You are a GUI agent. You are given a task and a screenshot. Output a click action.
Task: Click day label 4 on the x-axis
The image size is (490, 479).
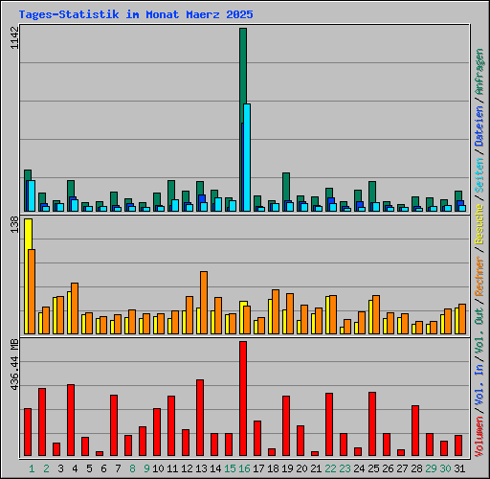coord(75,468)
